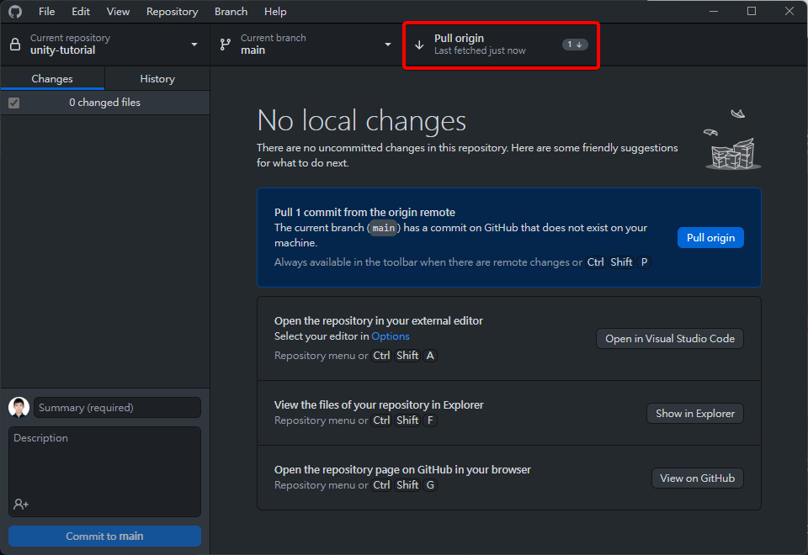The image size is (808, 555).
Task: Add co-authors using the person-plus icon
Action: [21, 504]
